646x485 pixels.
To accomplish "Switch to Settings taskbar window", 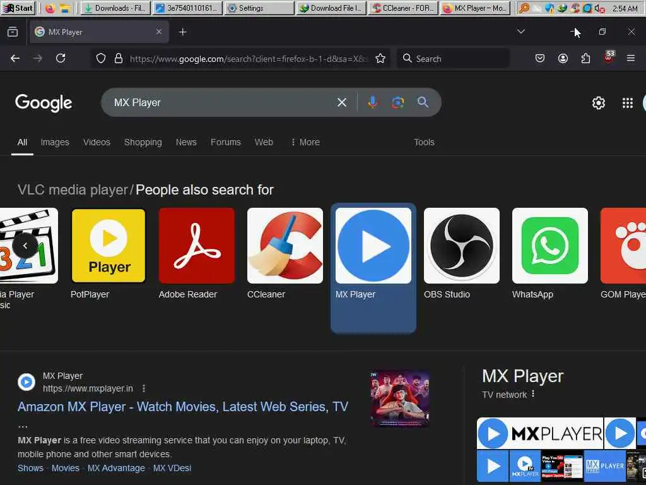I will coord(259,8).
